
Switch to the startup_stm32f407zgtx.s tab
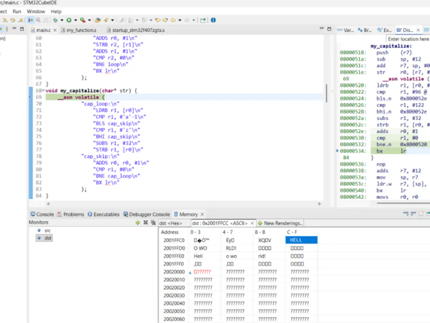[x=136, y=30]
